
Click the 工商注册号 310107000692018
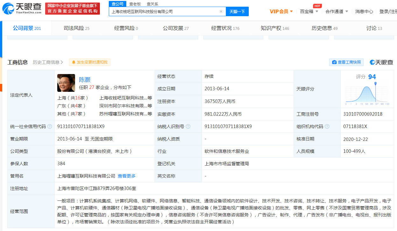point(363,114)
